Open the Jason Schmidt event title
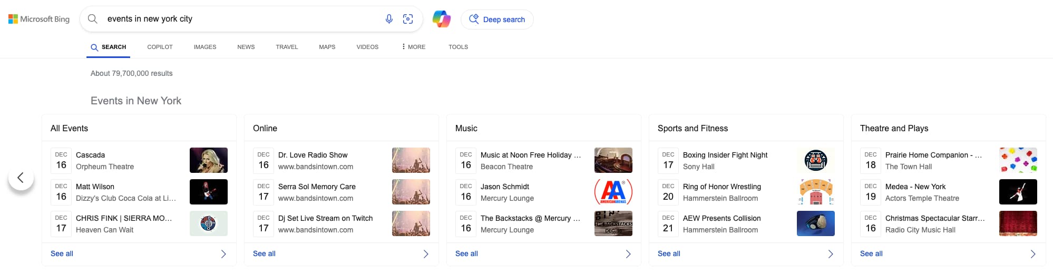The height and width of the screenshot is (273, 1053). (x=504, y=187)
